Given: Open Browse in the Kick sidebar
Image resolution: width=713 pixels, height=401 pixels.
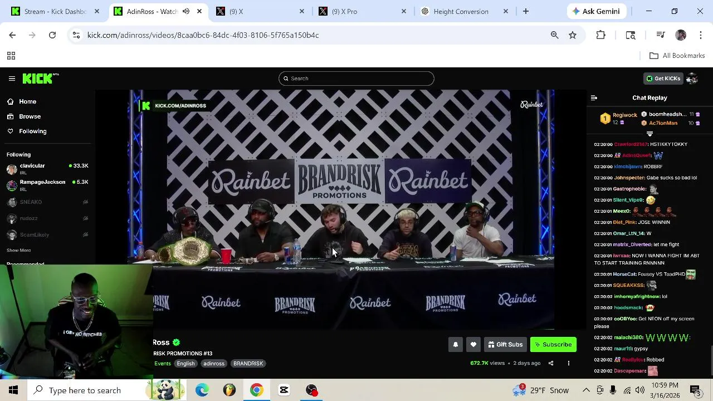Looking at the screenshot, I should [x=30, y=116].
